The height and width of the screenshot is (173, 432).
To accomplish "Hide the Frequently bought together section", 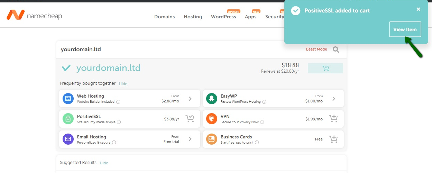I will pyautogui.click(x=123, y=84).
